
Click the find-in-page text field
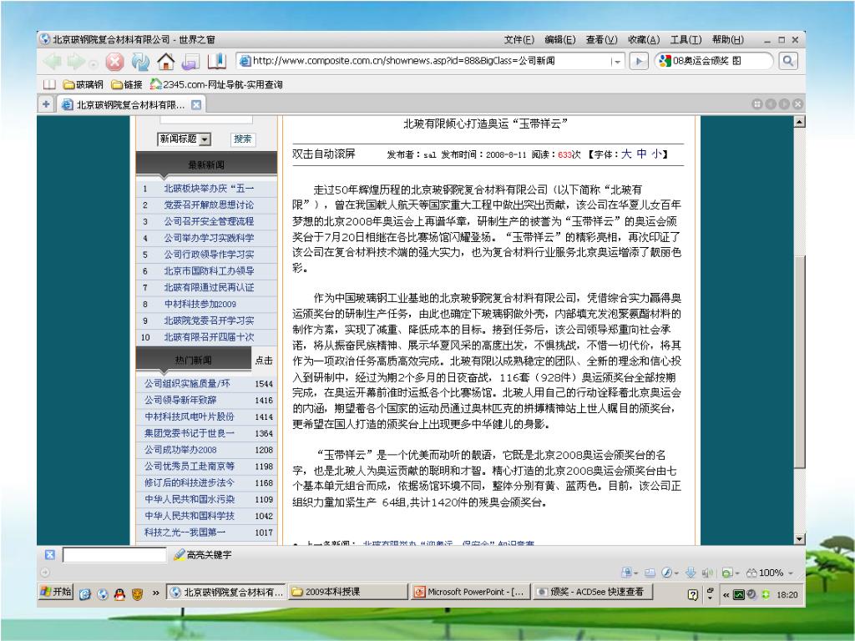tap(114, 555)
